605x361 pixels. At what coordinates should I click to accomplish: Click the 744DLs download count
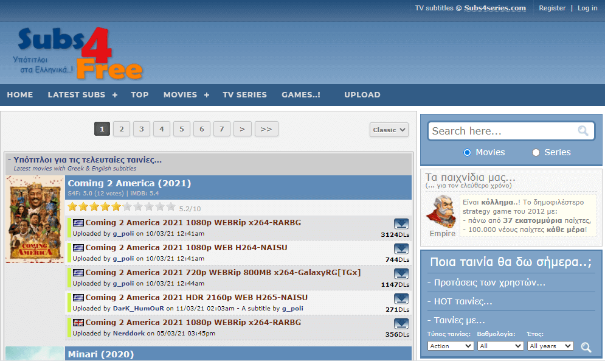point(397,259)
